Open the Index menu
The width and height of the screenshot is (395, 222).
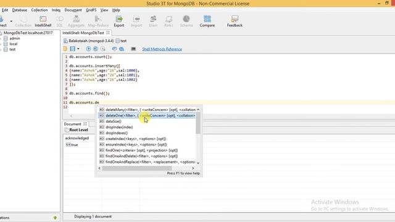coord(56,10)
